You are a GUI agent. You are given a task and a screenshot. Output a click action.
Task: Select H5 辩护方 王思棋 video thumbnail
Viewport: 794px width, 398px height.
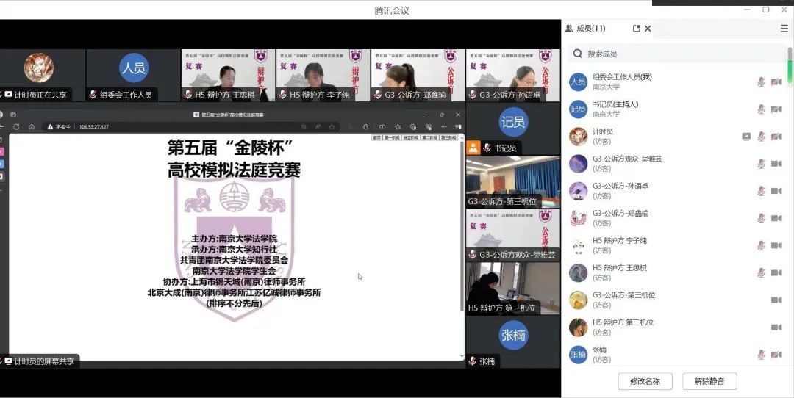pyautogui.click(x=228, y=75)
